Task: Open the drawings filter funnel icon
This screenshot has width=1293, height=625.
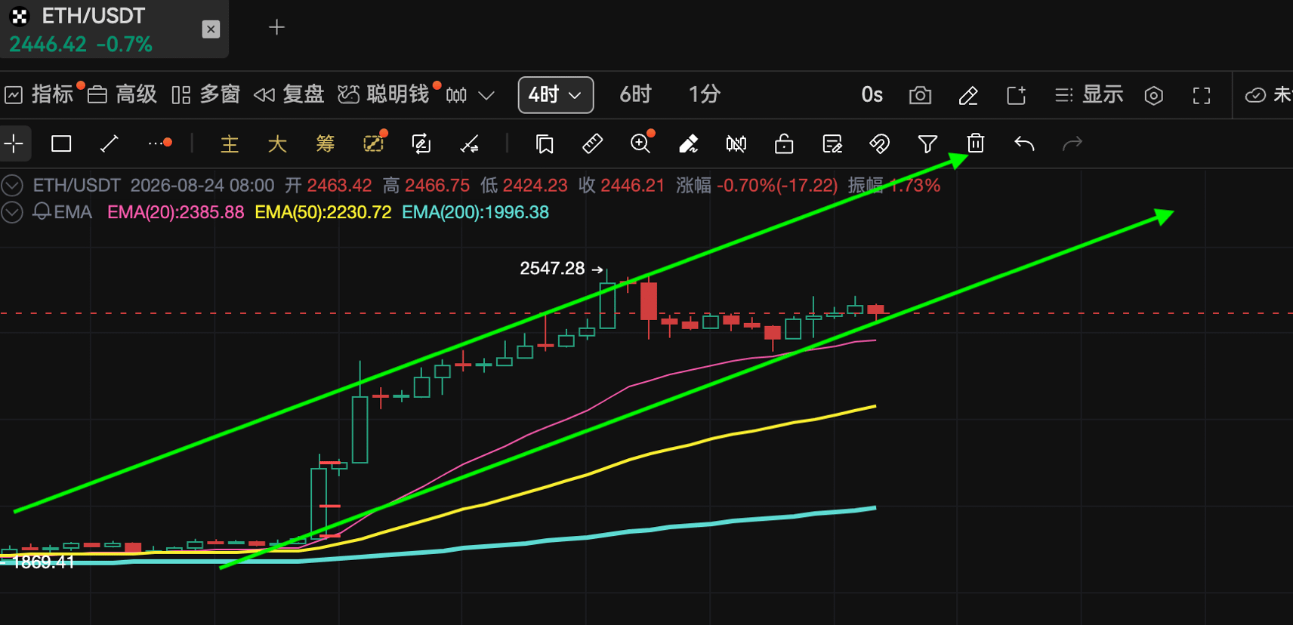Action: coord(927,143)
